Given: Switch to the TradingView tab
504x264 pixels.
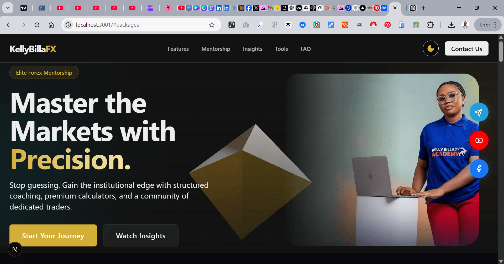Looking at the screenshot, I should [x=24, y=8].
